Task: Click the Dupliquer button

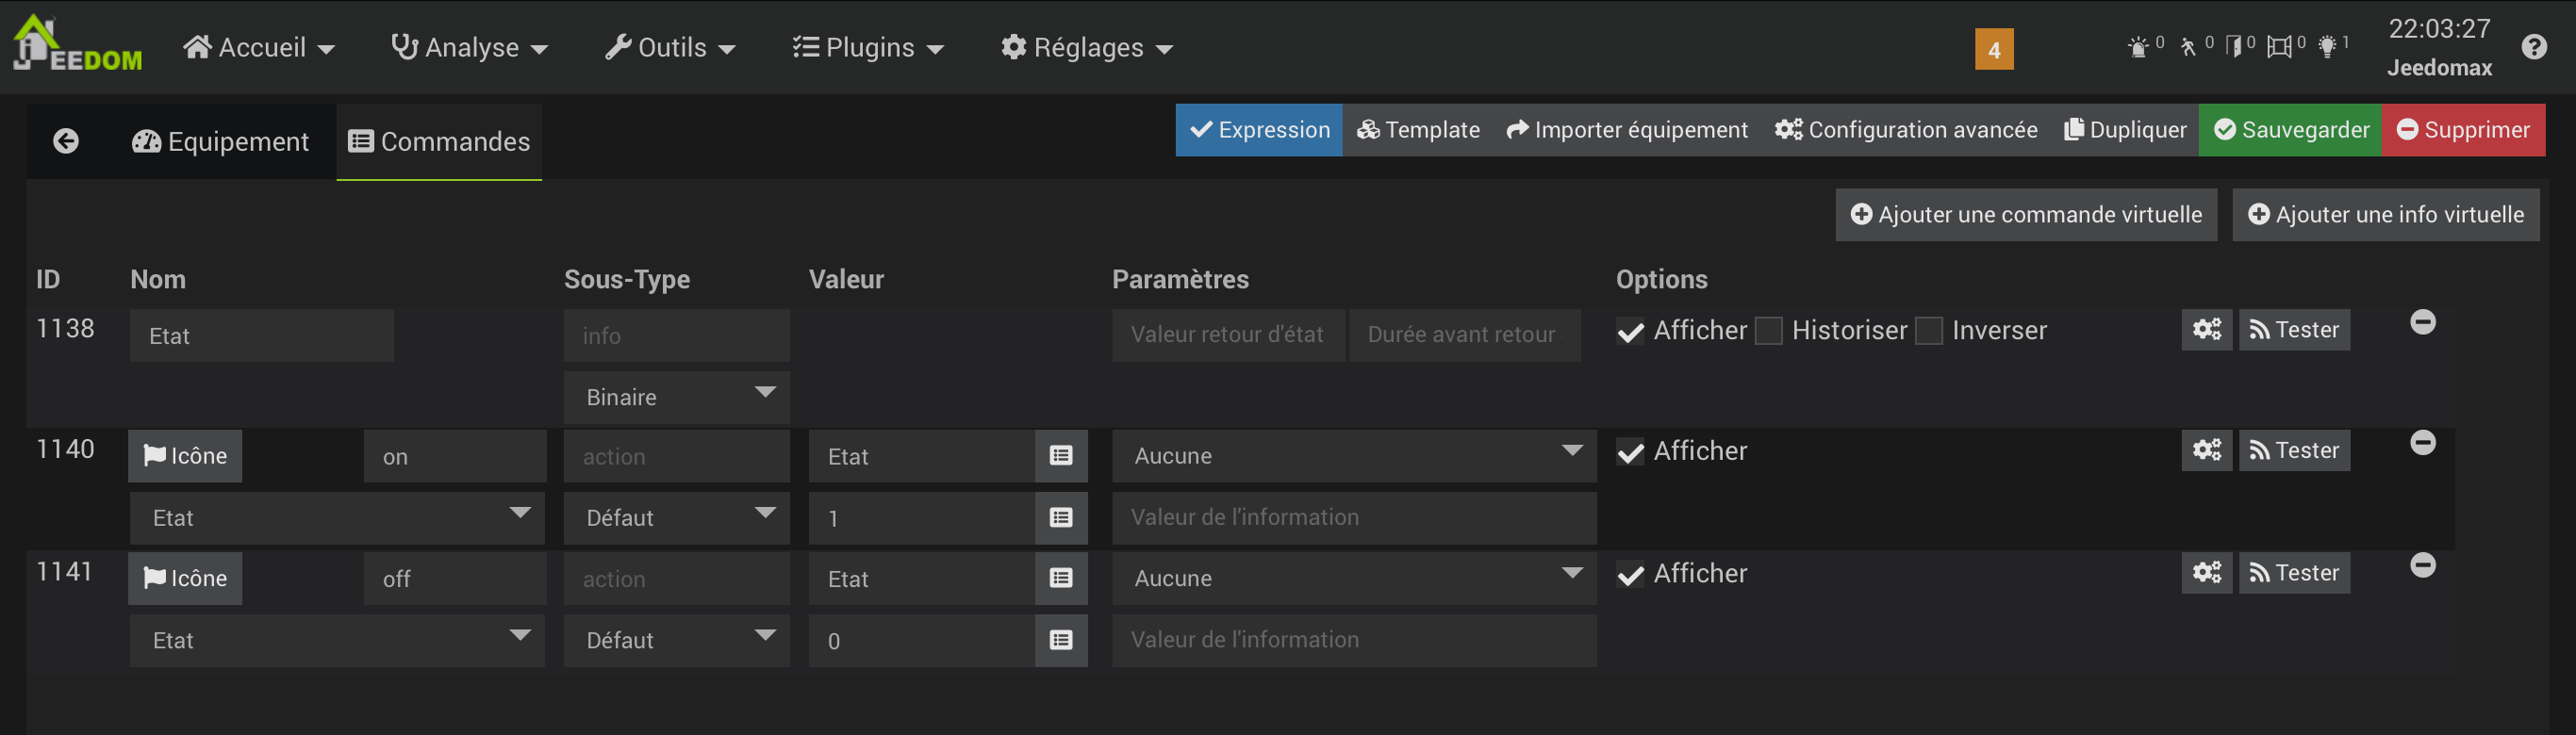Action: pyautogui.click(x=2125, y=130)
